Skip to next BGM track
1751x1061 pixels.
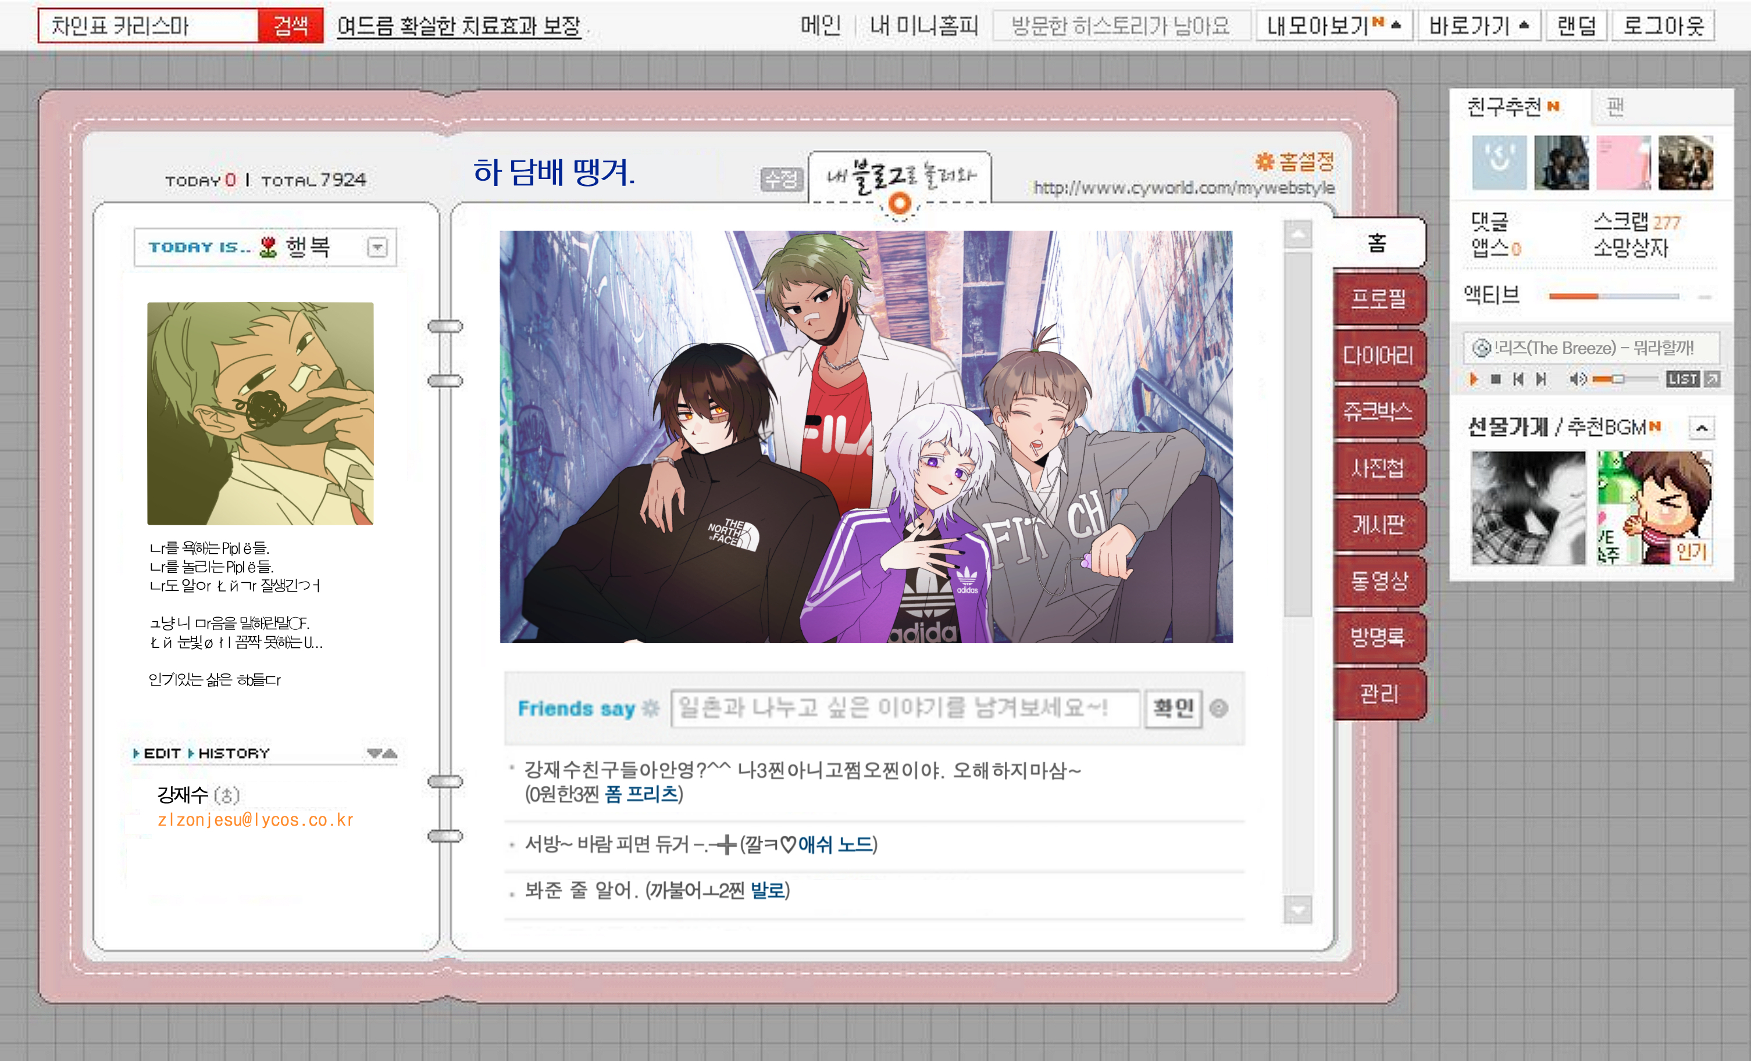[1540, 379]
